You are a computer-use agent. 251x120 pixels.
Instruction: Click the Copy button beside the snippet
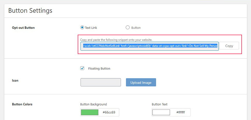(x=229, y=46)
